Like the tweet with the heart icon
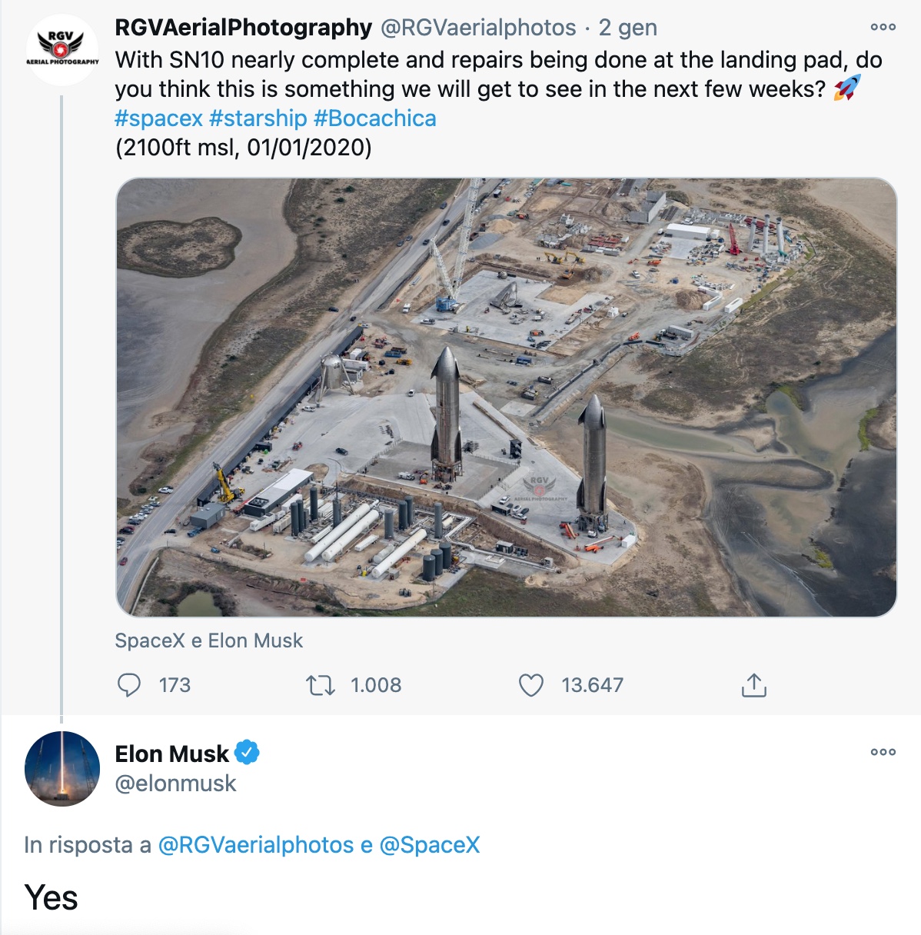The image size is (921, 935). tap(530, 684)
